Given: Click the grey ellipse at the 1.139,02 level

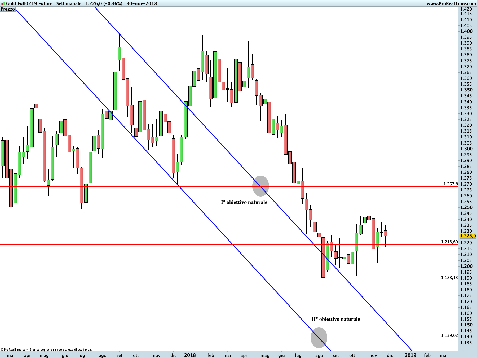Looking at the screenshot, I should coord(319,338).
